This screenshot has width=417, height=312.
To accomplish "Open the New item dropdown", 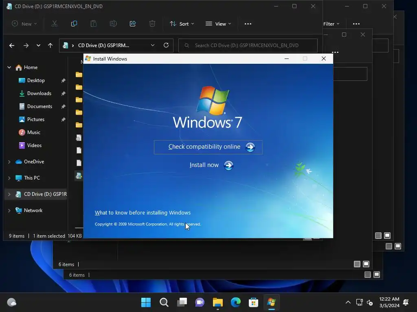I will click(24, 24).
